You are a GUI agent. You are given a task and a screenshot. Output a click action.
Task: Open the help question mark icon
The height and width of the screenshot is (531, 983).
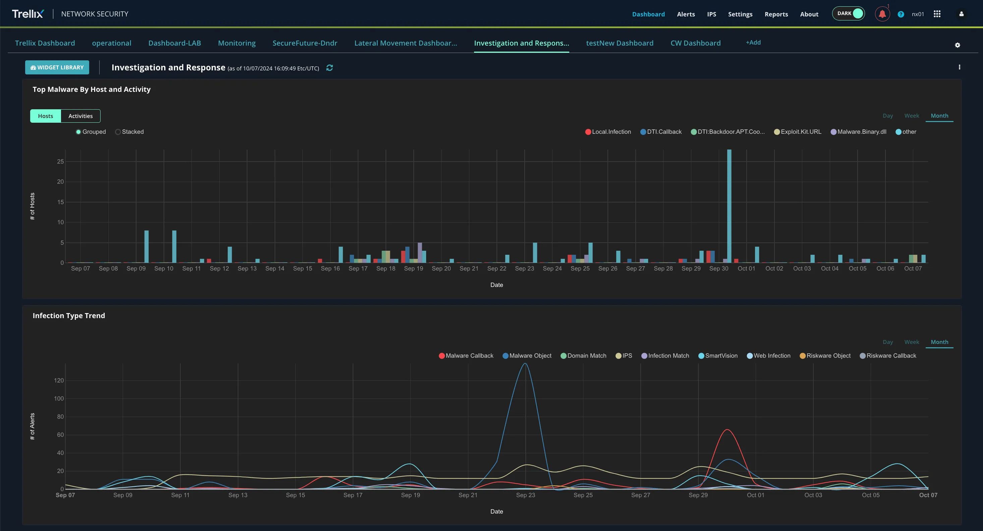901,14
